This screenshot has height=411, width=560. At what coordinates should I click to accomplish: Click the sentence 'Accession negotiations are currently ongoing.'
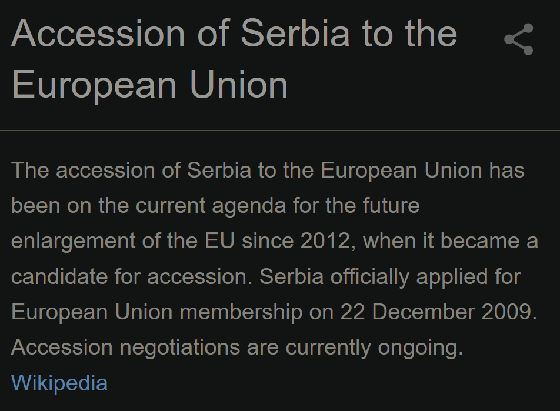(237, 347)
